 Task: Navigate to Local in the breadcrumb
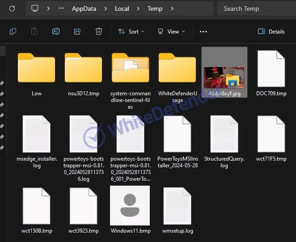122,8
